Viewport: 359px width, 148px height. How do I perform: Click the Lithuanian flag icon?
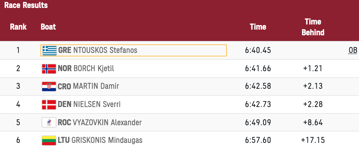[x=49, y=140]
